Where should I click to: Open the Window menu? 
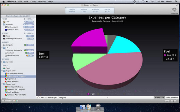click(42, 1)
